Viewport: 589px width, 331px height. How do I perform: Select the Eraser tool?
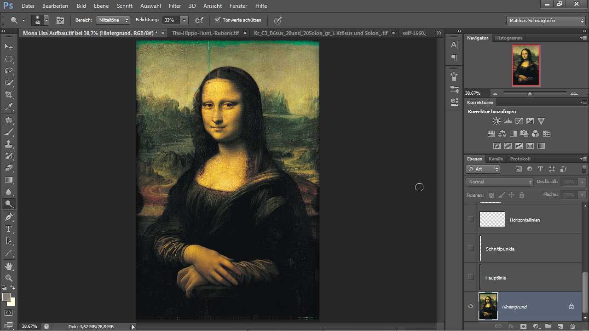coord(9,168)
